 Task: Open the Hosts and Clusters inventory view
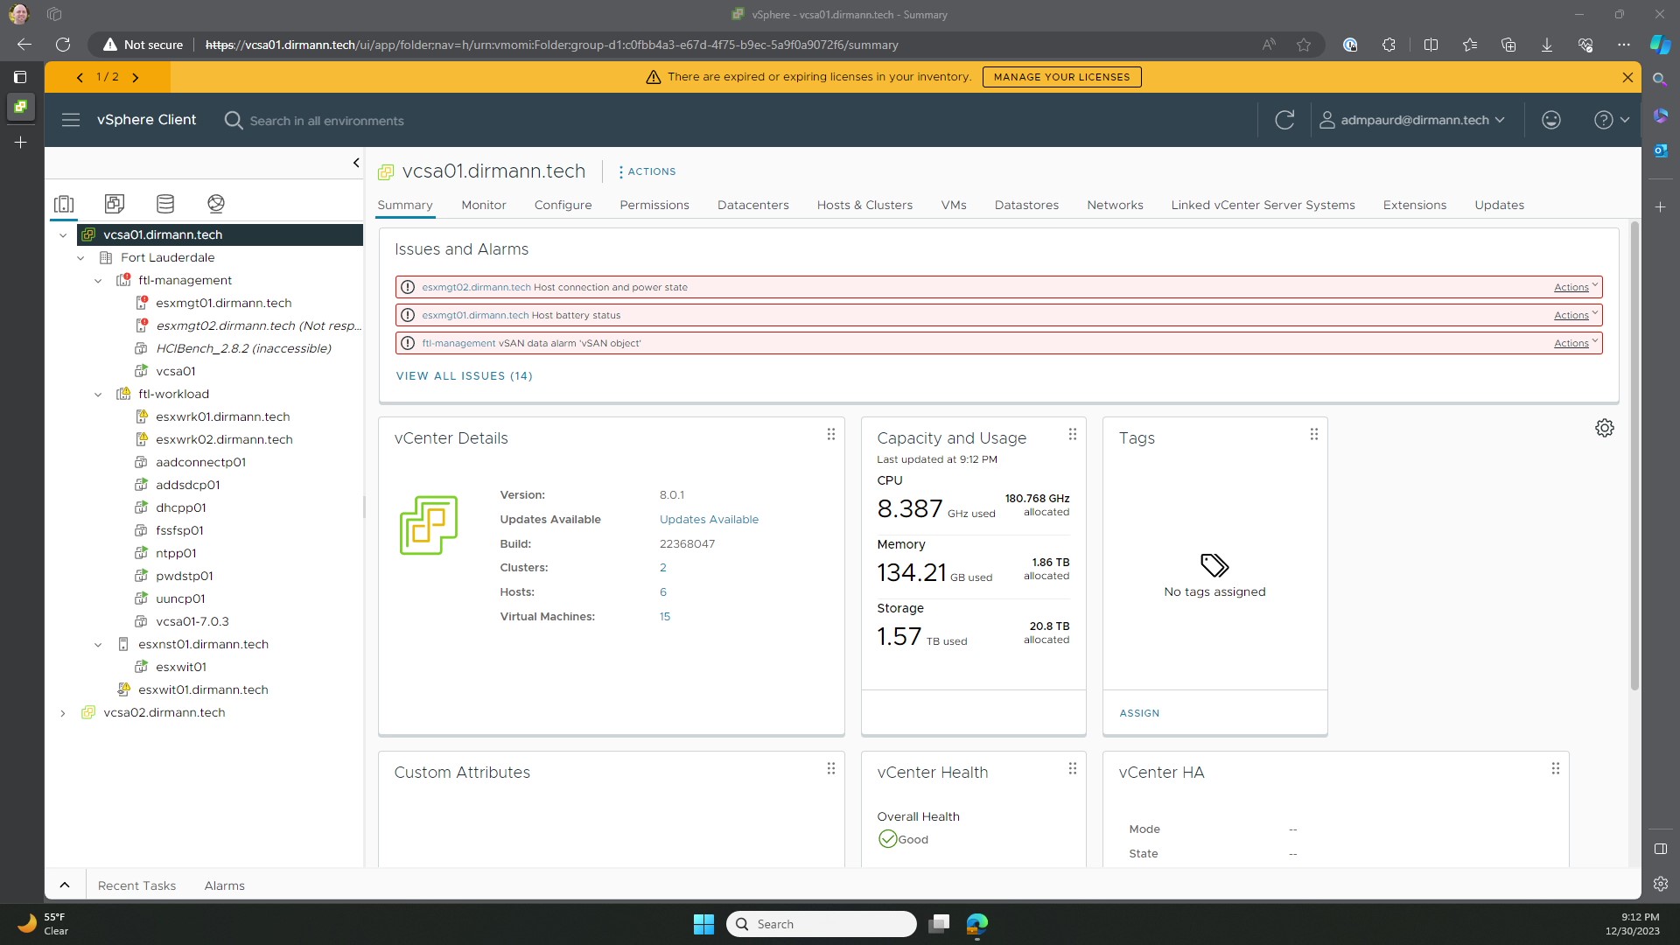click(x=64, y=204)
